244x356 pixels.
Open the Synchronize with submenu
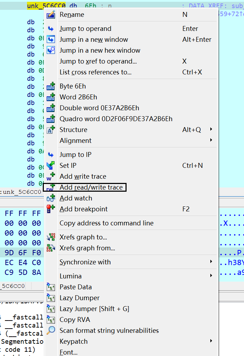click(x=211, y=262)
